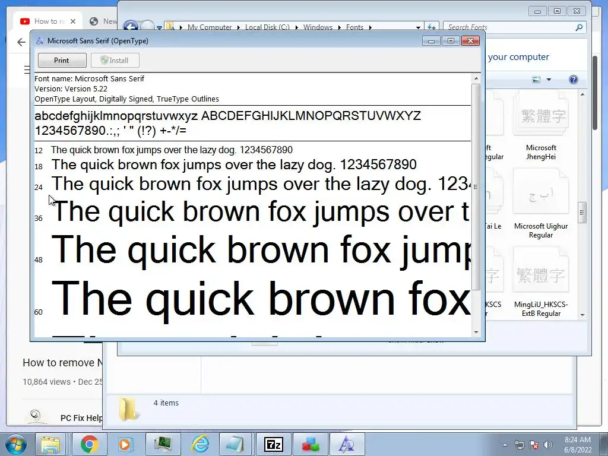Maximize the Fonts explorer window

point(557,11)
